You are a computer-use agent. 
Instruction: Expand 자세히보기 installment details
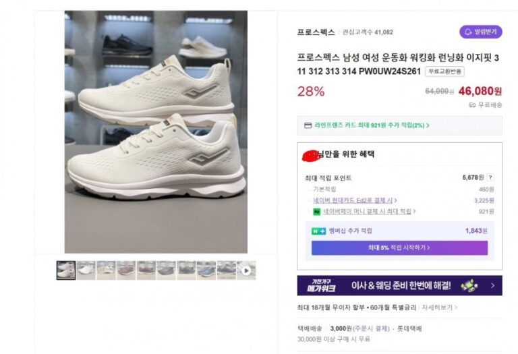(439, 307)
